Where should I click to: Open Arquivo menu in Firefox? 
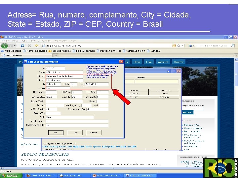[5, 41]
